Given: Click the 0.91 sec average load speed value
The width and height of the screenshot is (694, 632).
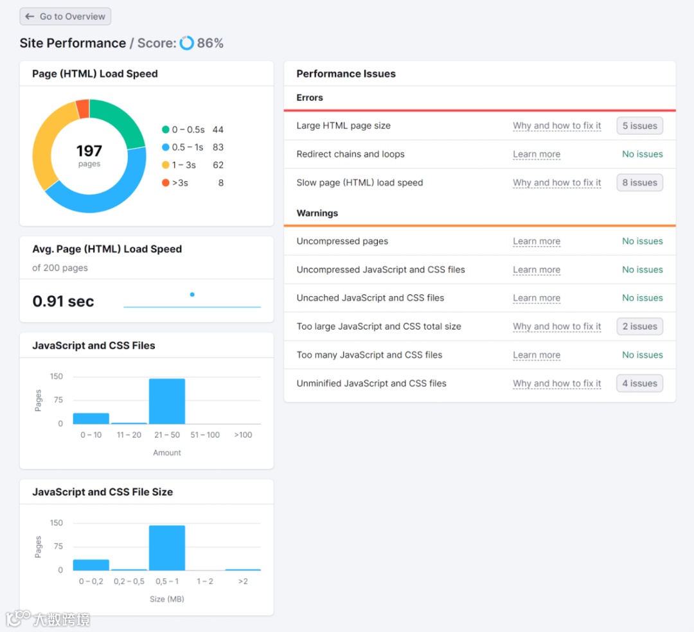Looking at the screenshot, I should 63,301.
